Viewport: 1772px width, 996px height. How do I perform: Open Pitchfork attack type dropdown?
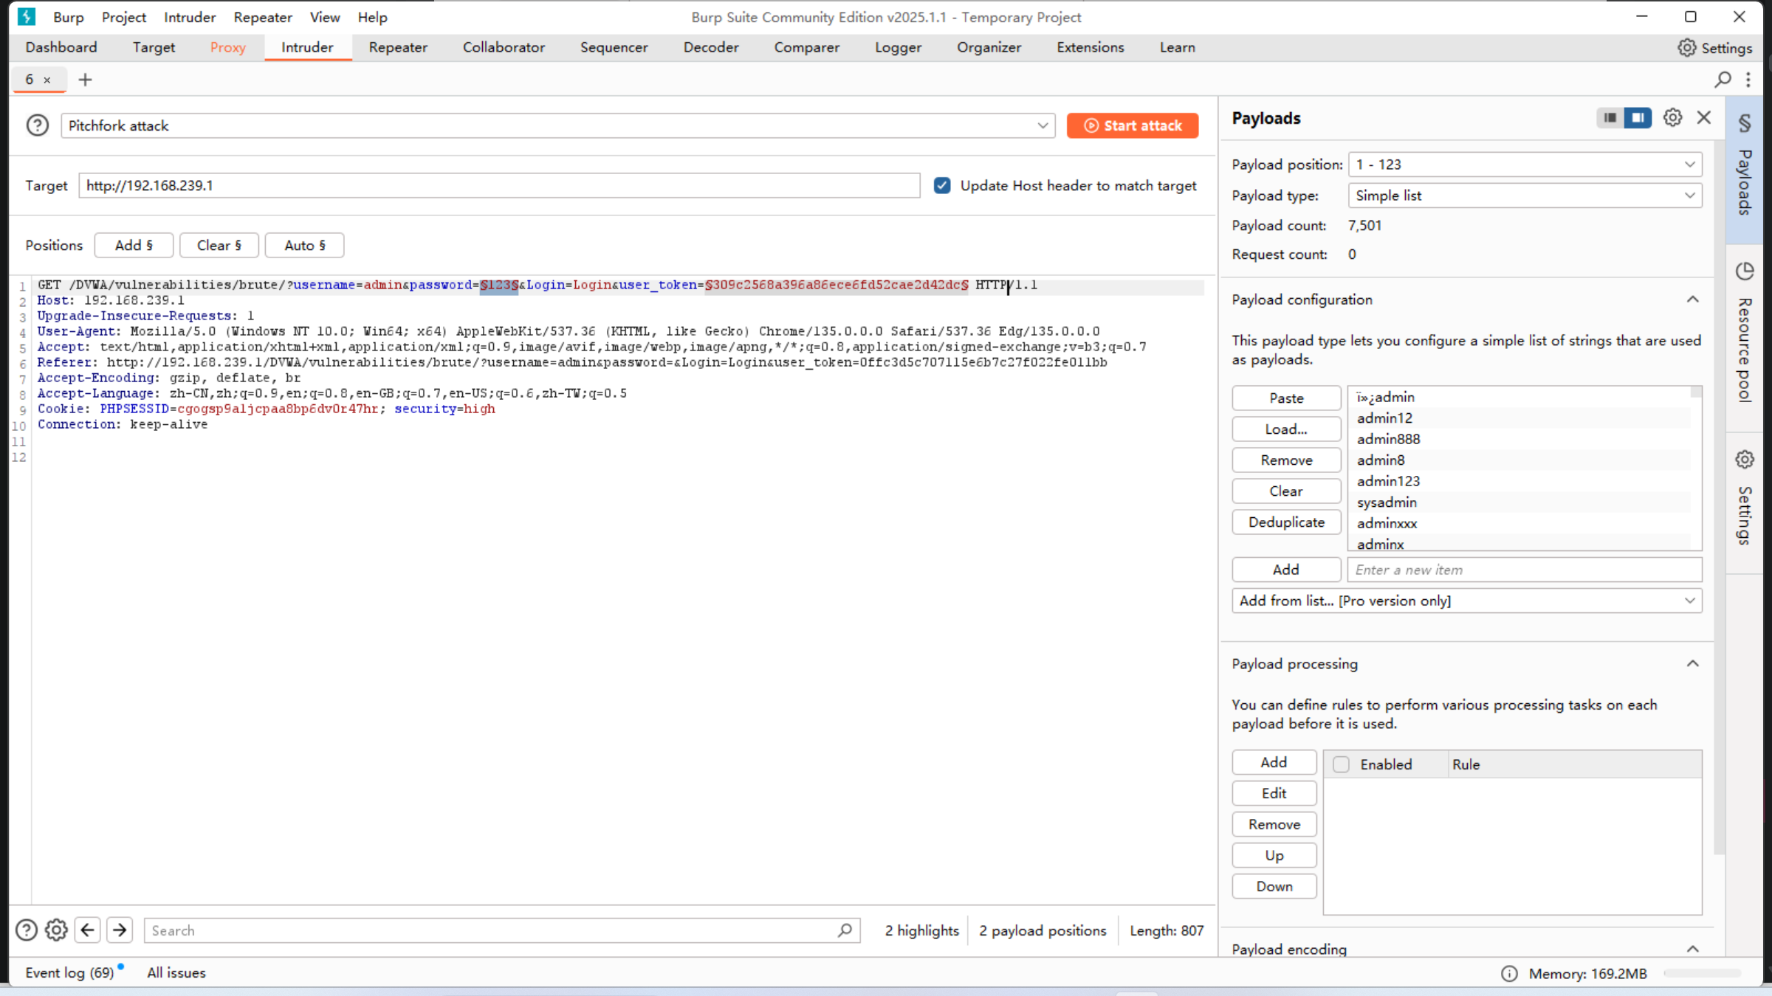click(x=558, y=125)
